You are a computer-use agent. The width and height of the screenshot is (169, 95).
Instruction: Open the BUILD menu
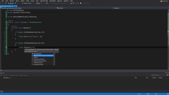pos(17,1)
